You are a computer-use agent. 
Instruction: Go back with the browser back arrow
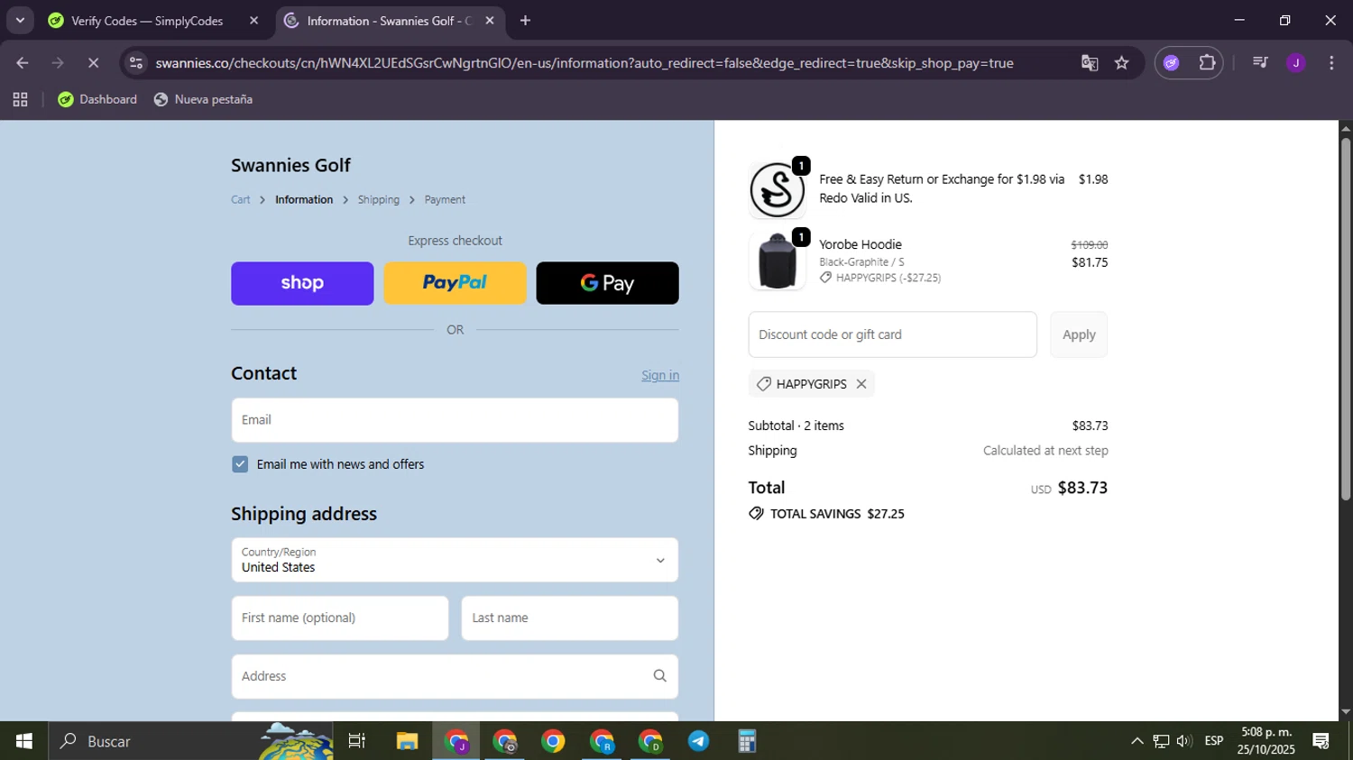[x=23, y=63]
